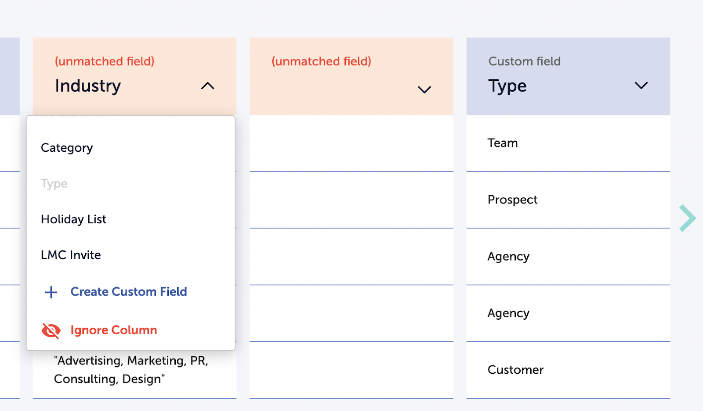This screenshot has width=703, height=411.
Task: Click the Custom field label above Type
Action: (x=524, y=61)
